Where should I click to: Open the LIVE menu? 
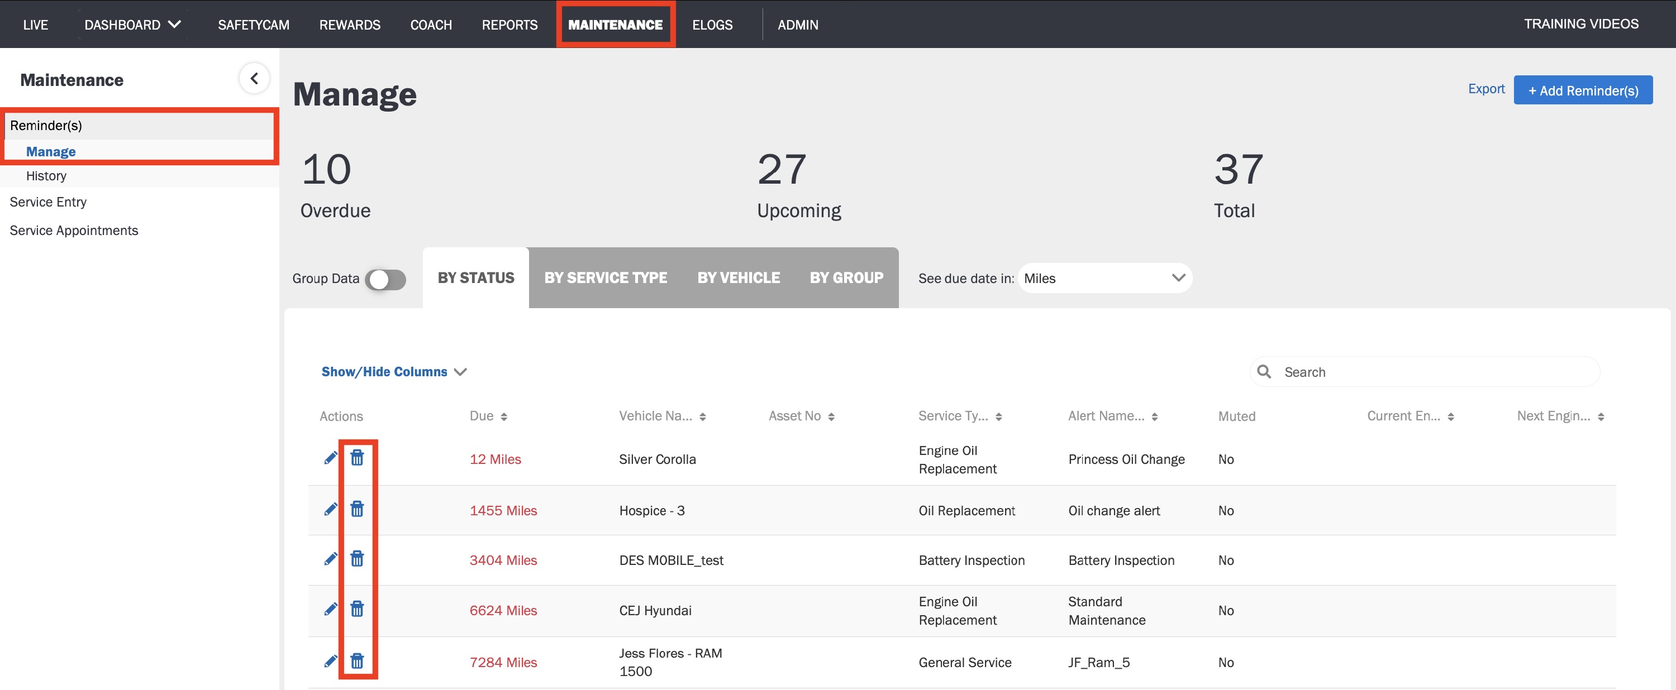36,25
